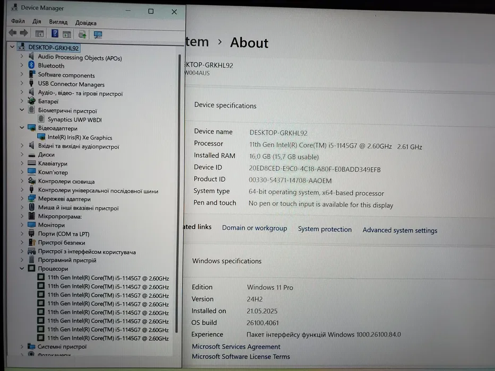Select the Програмний пристрій row
The width and height of the screenshot is (495, 371).
tap(67, 260)
